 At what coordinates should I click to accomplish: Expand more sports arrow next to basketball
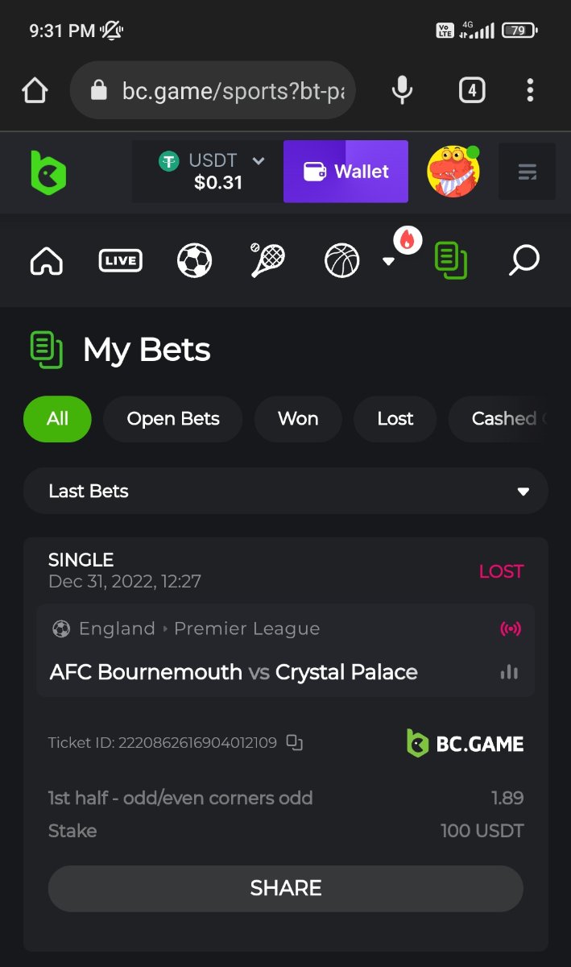[x=388, y=261]
